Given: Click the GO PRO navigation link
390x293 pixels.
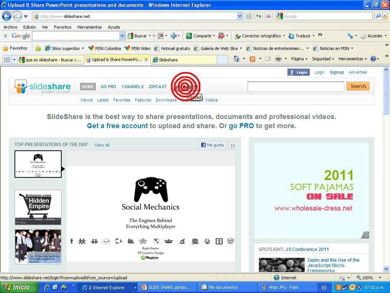Looking at the screenshot, I should [108, 87].
